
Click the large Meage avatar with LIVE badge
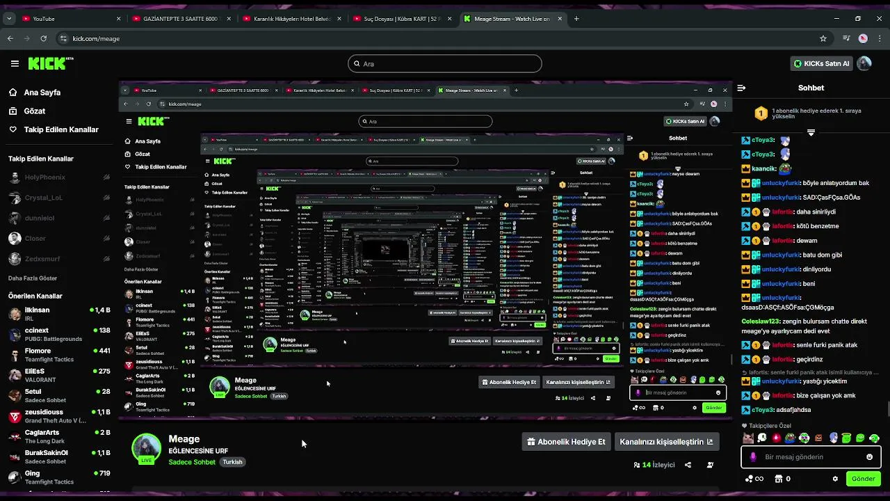(147, 449)
